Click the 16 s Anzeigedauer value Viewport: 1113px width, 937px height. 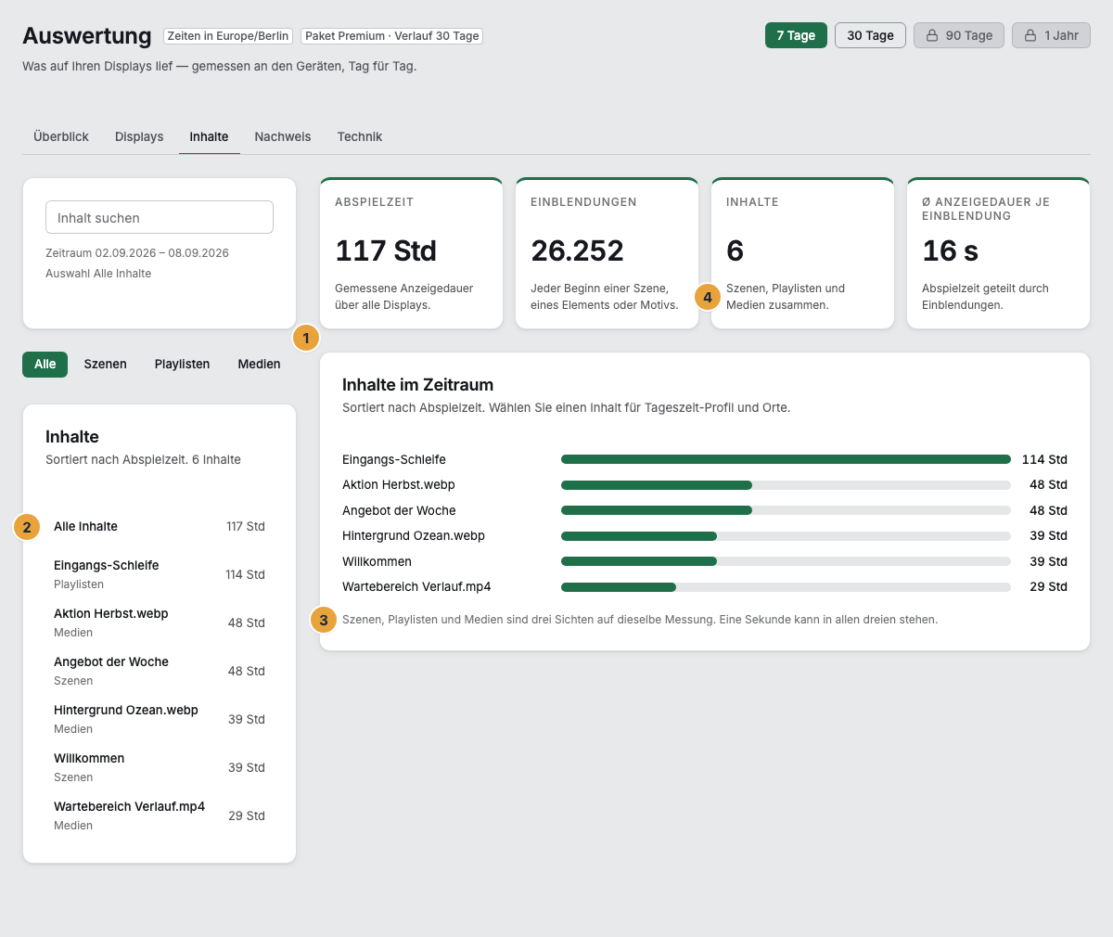(951, 250)
